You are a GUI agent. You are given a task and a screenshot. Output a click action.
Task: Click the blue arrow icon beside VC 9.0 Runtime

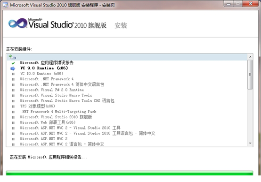13,68
